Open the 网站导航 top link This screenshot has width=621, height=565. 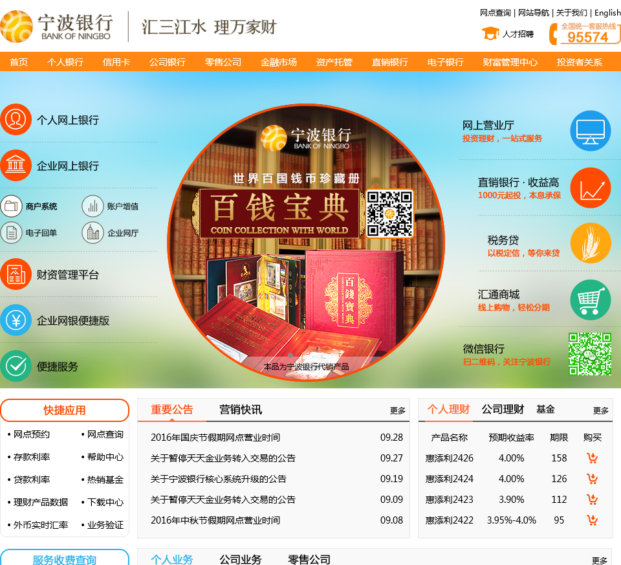pos(534,13)
